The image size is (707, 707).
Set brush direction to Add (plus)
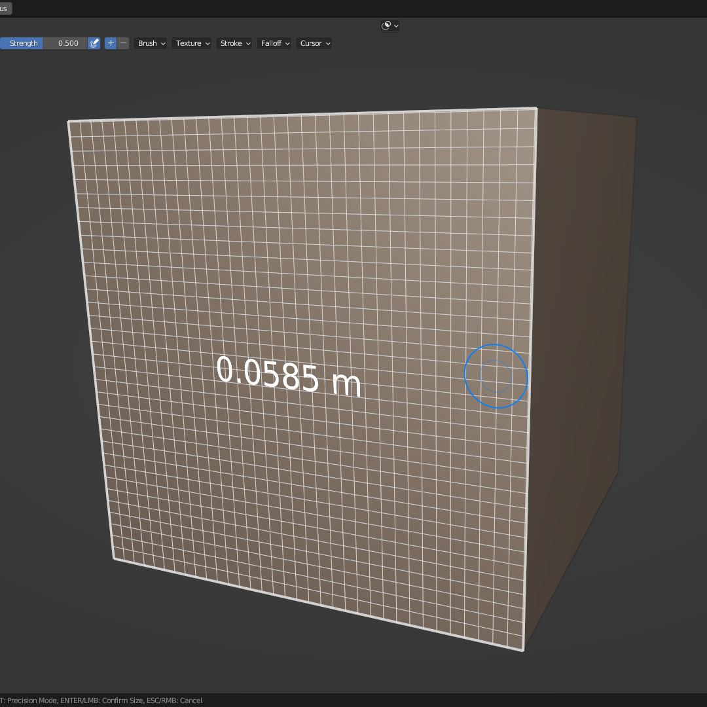point(111,43)
